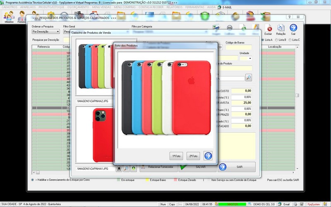Open the FERRAMENTAS menu
This screenshot has height=207, width=331.
pyautogui.click(x=195, y=7)
